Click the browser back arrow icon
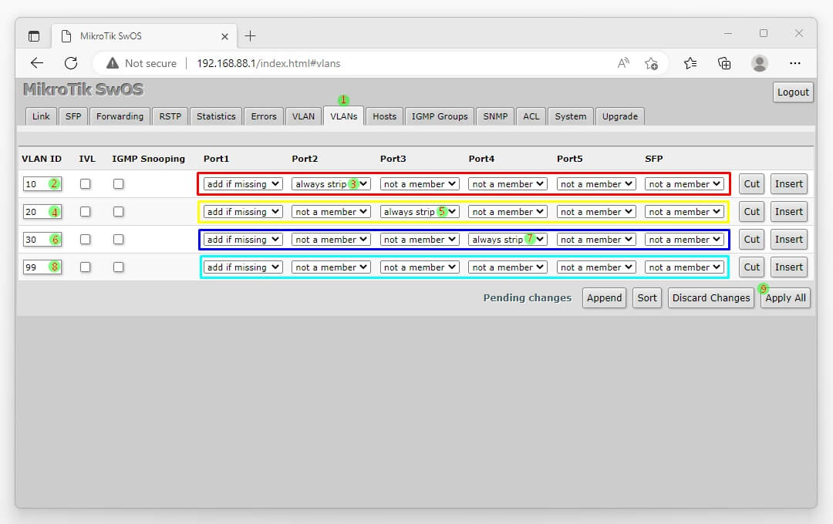 coord(37,63)
